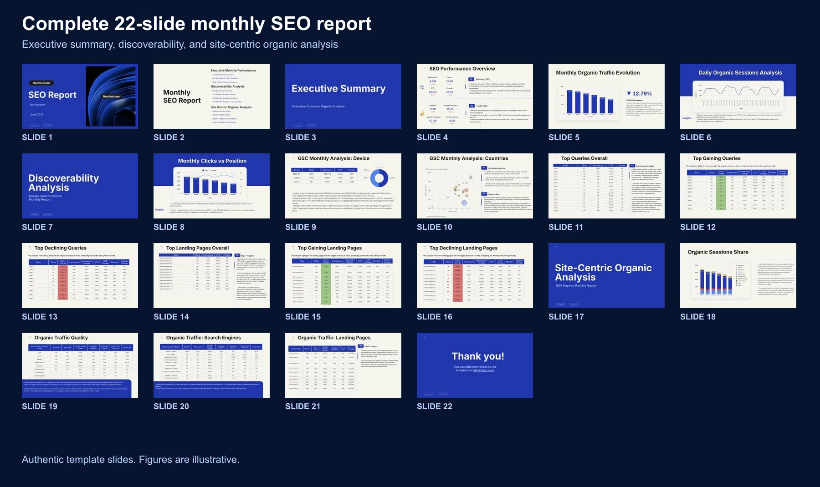Select the Slide 2 Monthly SEO Report contents thumbnail

coord(211,96)
